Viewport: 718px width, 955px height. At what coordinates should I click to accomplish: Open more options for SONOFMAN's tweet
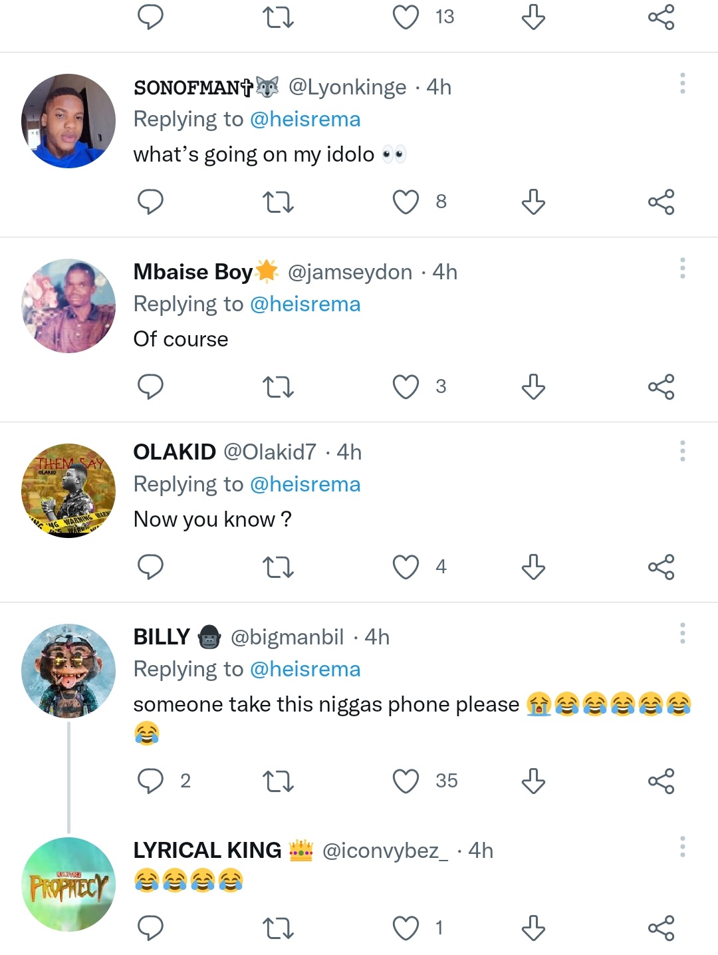[682, 84]
